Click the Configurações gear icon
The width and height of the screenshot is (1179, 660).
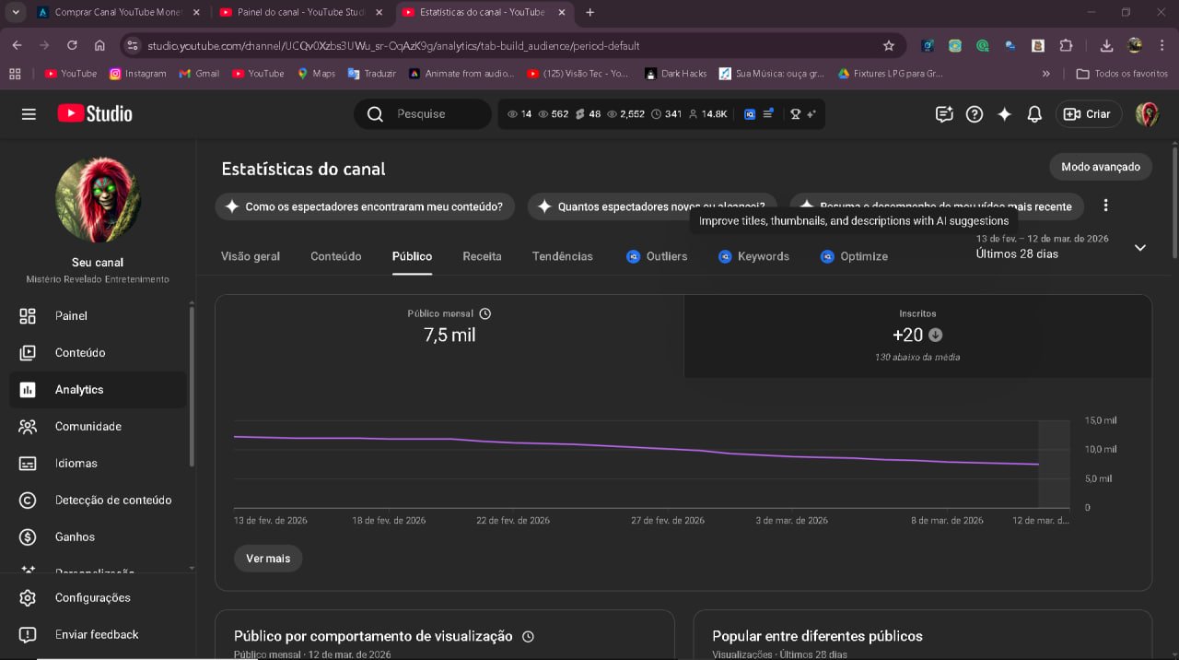(x=28, y=597)
